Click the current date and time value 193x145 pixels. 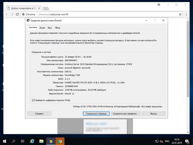point(78,57)
